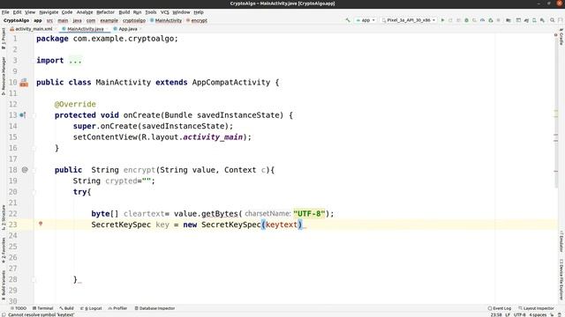
Task: Click the @ gutter marker on line 18
Action: pyautogui.click(x=25, y=170)
